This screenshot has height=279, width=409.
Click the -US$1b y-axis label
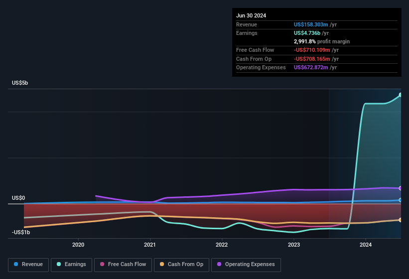click(21, 232)
